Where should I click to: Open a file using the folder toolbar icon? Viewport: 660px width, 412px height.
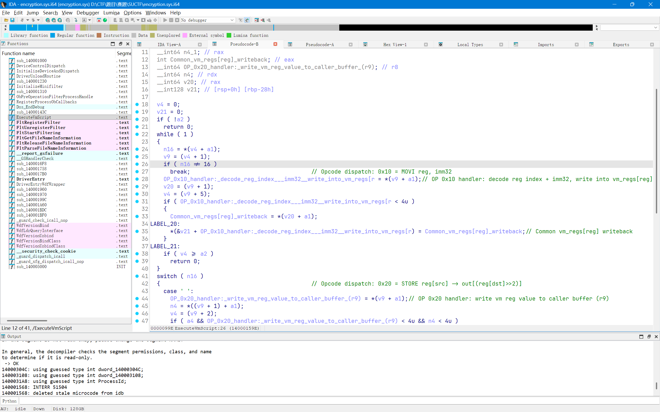[x=6, y=20]
